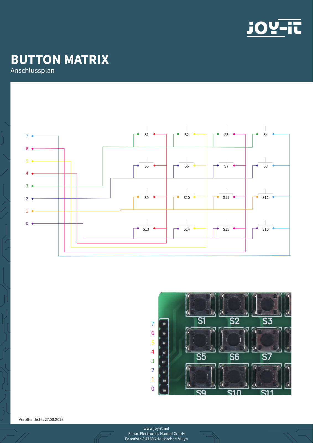Select switch label S11 in the schematic

pos(226,198)
